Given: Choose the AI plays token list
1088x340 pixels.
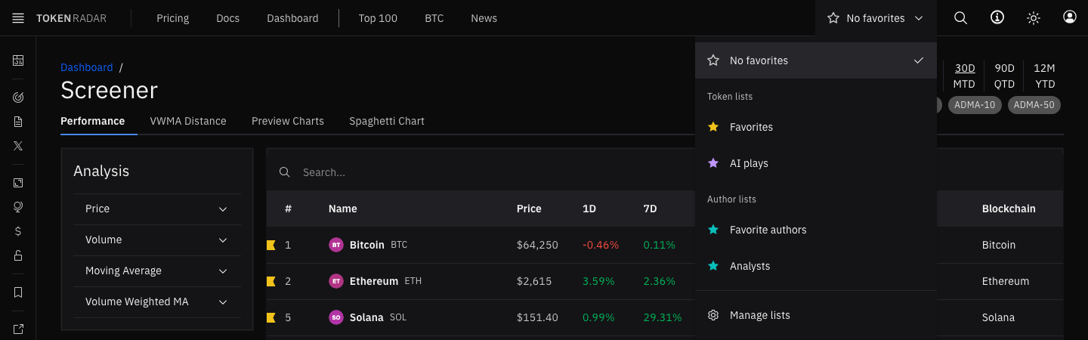Looking at the screenshot, I should click(816, 163).
